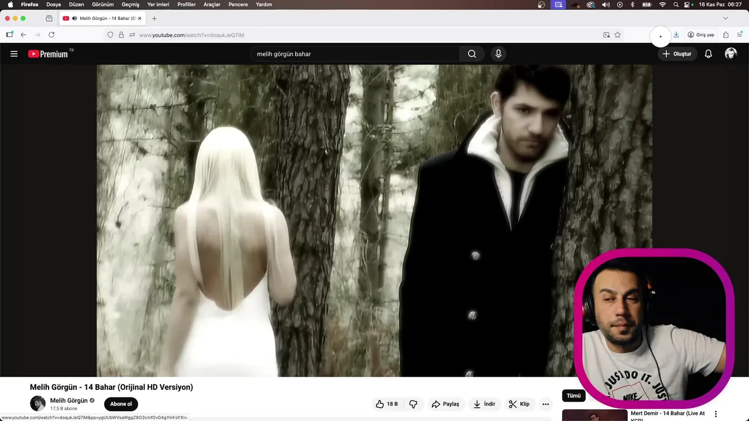
Task: Submit search with the magnifier icon
Action: (472, 54)
